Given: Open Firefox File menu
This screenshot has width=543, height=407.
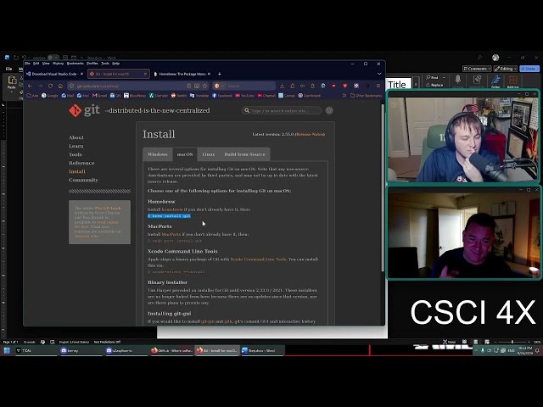Looking at the screenshot, I should 27,64.
